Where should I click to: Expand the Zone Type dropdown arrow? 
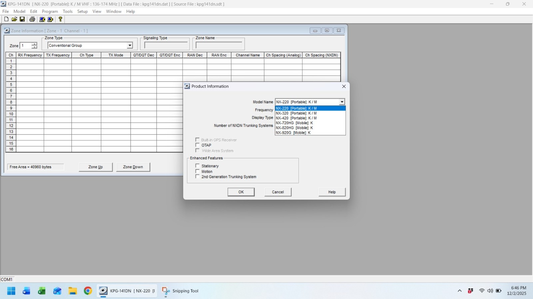click(x=130, y=46)
